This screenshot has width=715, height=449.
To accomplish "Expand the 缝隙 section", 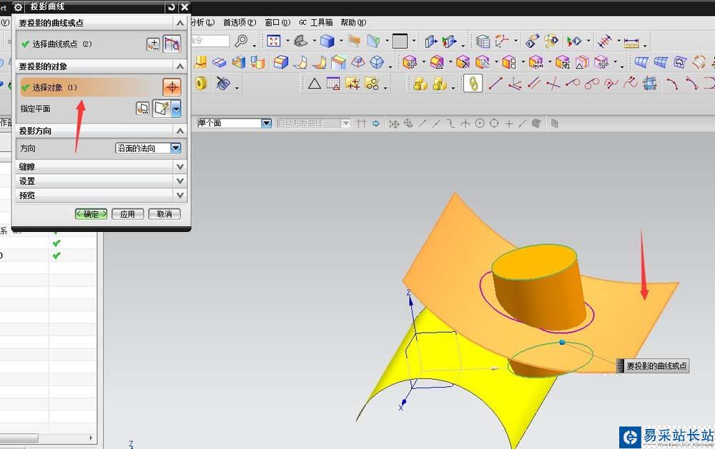I will 180,166.
